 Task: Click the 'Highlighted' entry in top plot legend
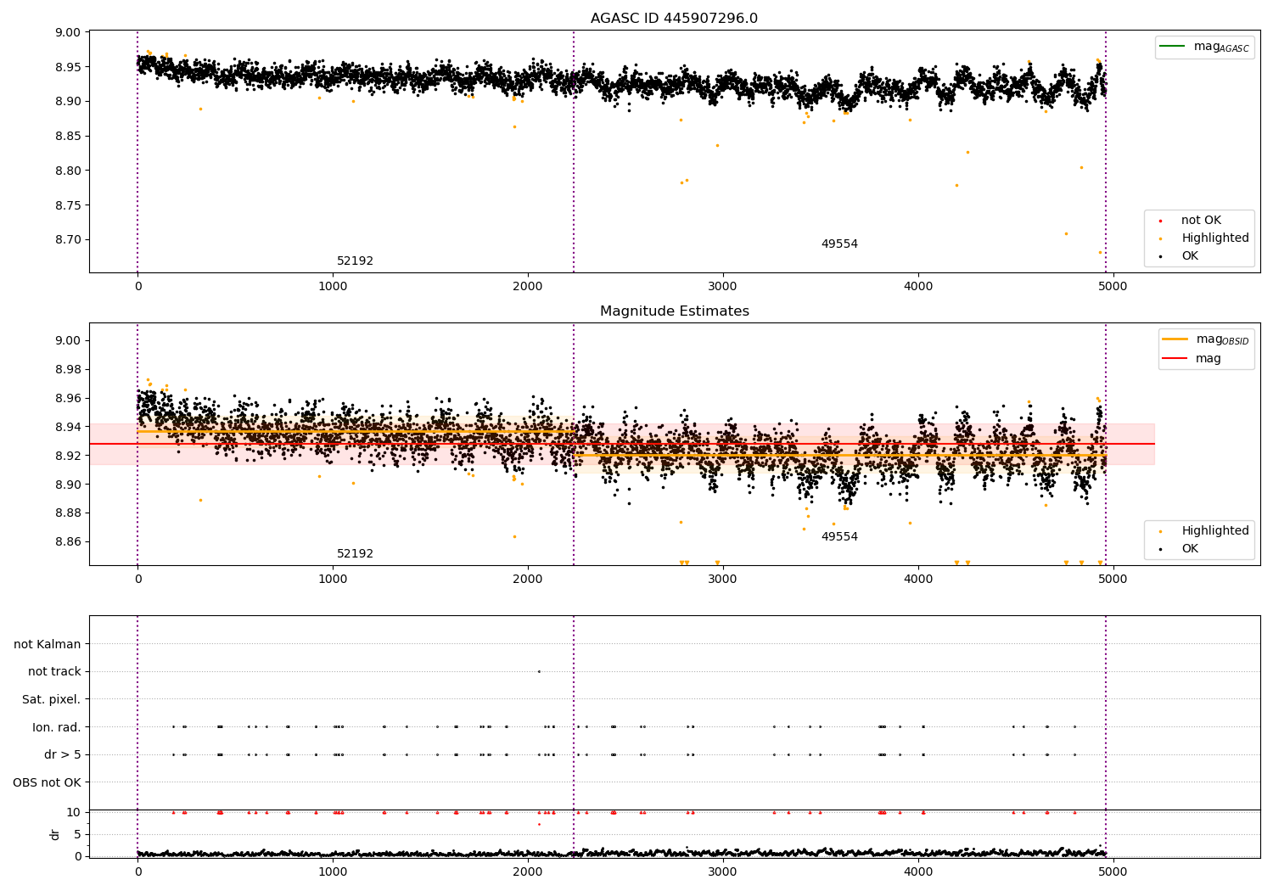[x=1214, y=238]
